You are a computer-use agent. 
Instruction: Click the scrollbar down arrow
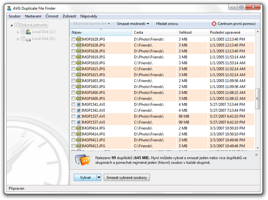[258, 148]
